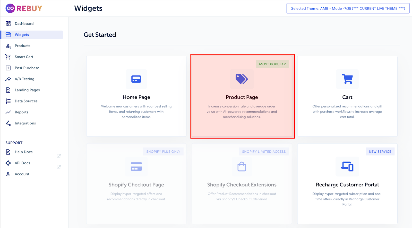The image size is (412, 228).
Task: Click the Rebuy infinity logo icon
Action: 10,8
